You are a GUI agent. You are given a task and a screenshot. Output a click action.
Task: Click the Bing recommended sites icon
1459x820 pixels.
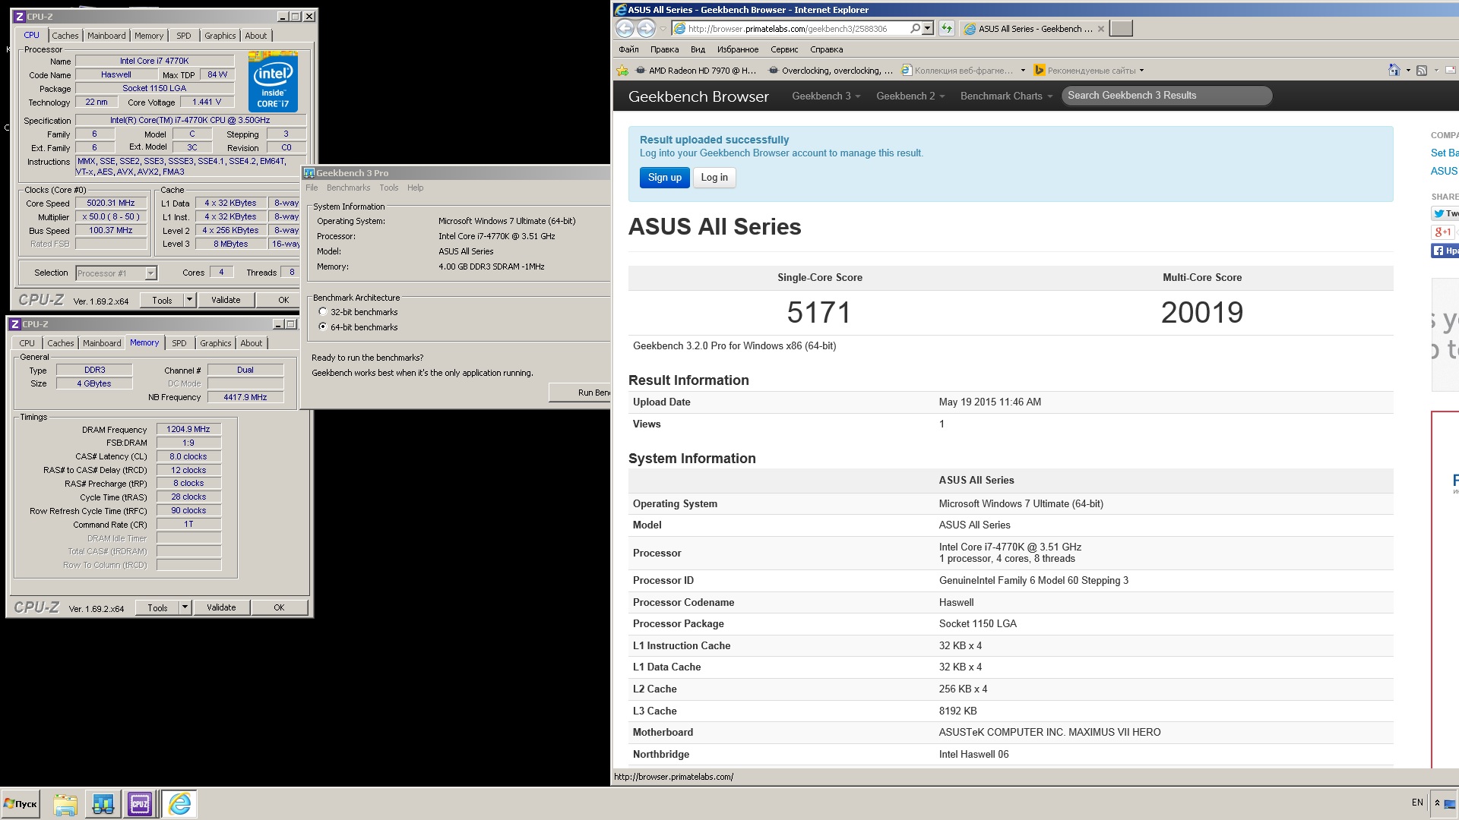tap(1040, 71)
